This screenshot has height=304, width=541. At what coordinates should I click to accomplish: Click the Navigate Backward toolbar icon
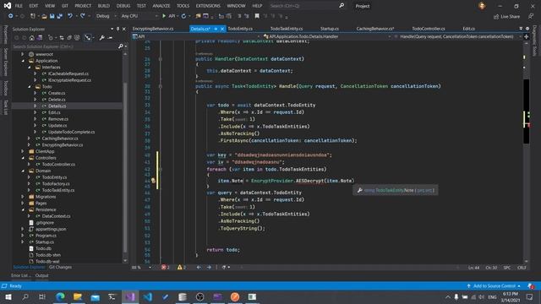coord(11,16)
